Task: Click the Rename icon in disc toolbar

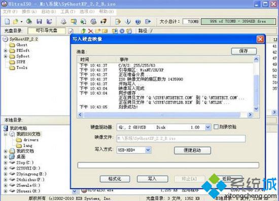Action: click(x=105, y=31)
